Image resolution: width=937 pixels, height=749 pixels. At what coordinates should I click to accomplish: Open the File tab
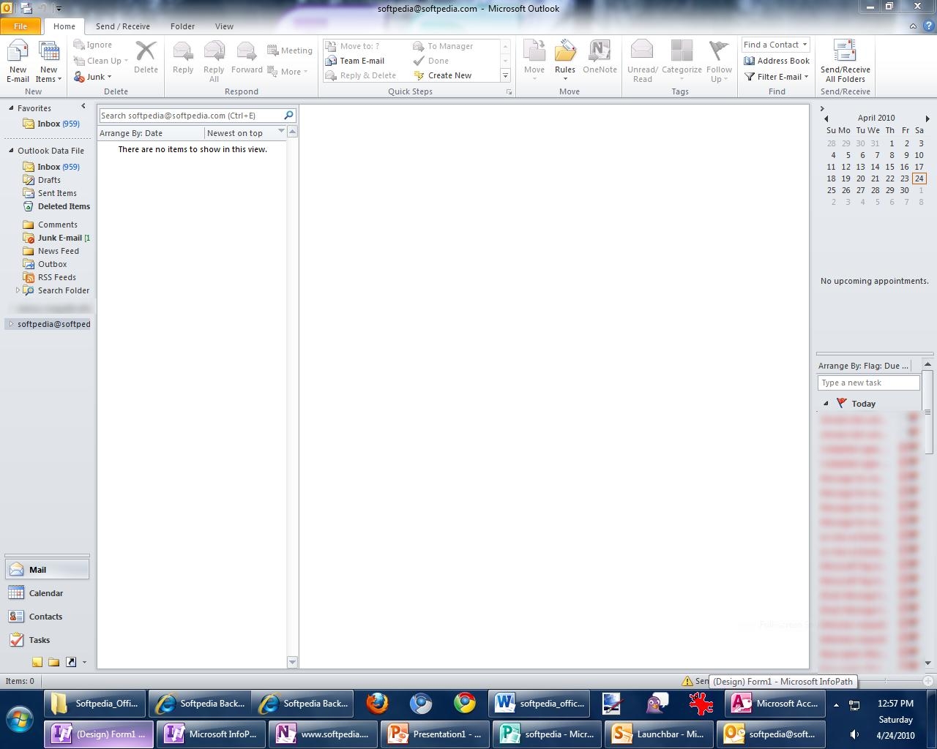click(20, 26)
